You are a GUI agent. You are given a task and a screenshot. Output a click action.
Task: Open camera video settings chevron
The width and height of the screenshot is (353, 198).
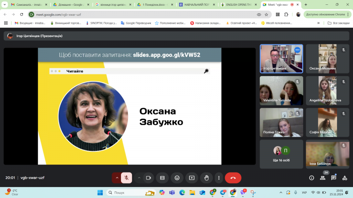(139, 178)
